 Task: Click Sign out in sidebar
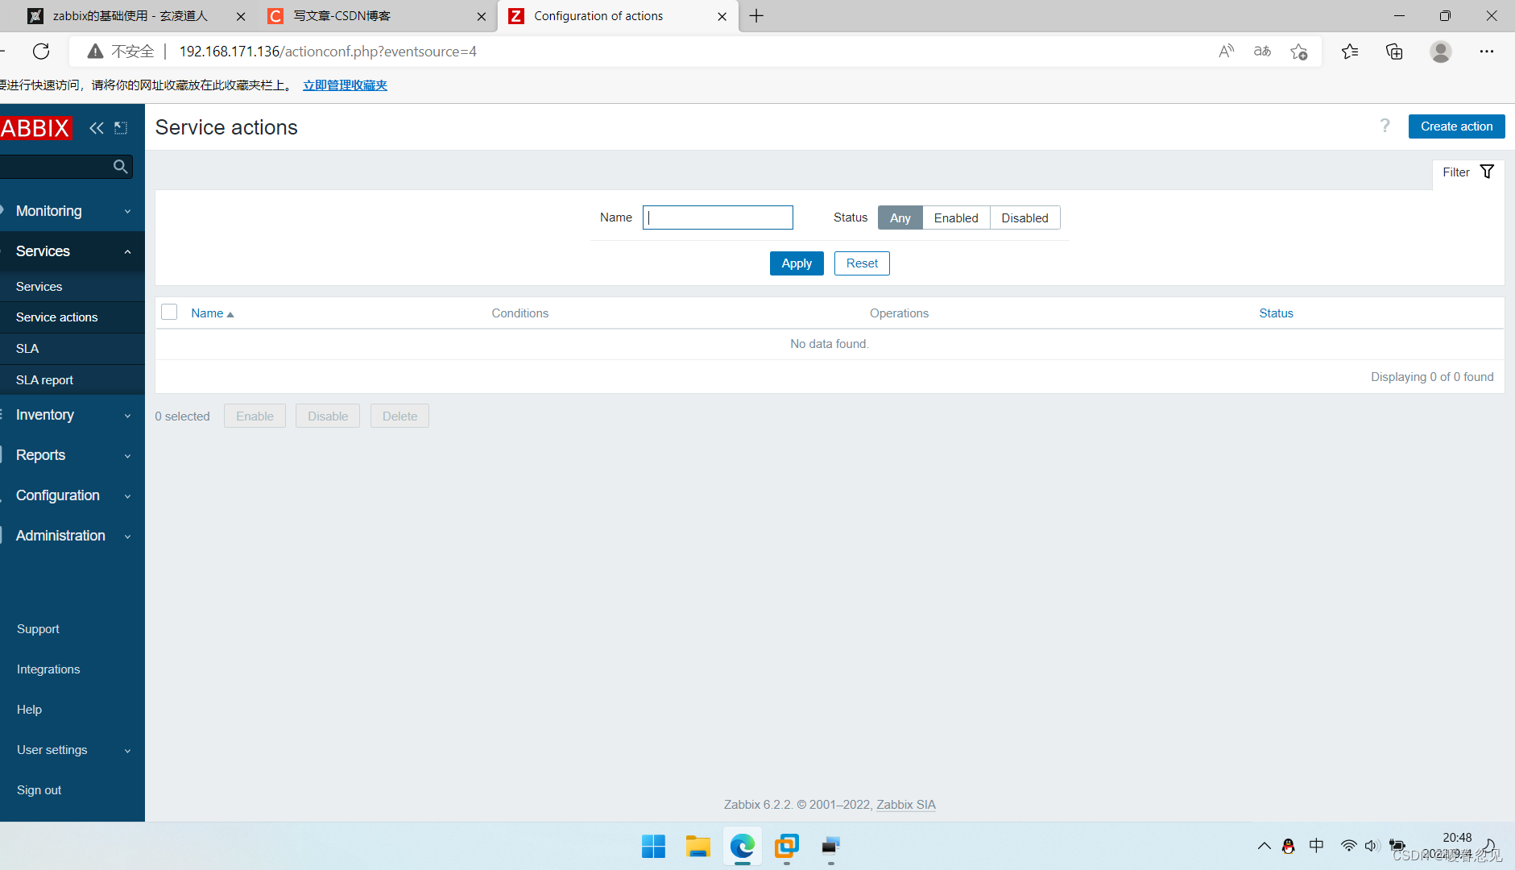(39, 790)
